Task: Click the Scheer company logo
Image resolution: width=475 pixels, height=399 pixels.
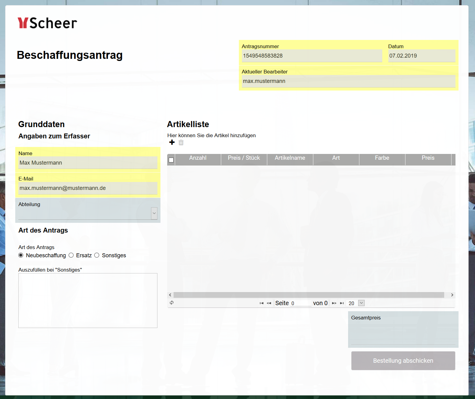Action: click(47, 23)
